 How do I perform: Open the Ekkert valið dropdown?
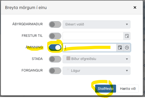tap(97, 24)
